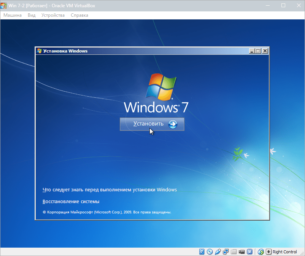Screen dimensions: 305x256
Task: Click the Microsoft copyright notice text
Action: pyautogui.click(x=107, y=212)
